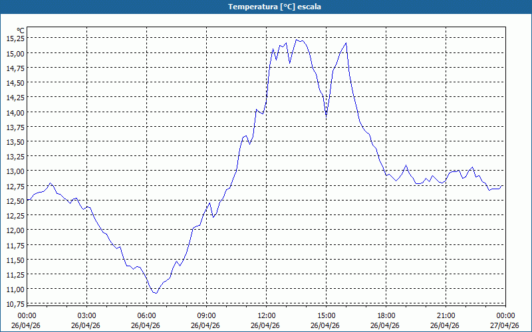Viewport: 532px width, 332px height.
Task: Click the 26/04/26 date under 03:00
Action: (x=86, y=325)
